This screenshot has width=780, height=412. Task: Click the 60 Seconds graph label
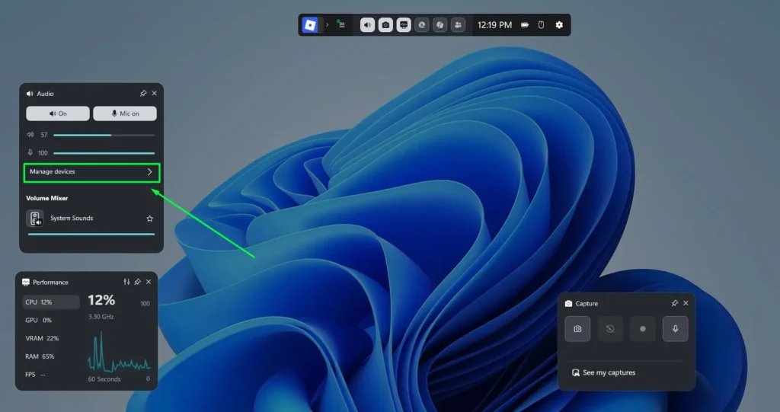(104, 379)
